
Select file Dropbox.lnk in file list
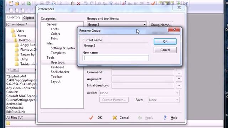pyautogui.click(x=15, y=108)
